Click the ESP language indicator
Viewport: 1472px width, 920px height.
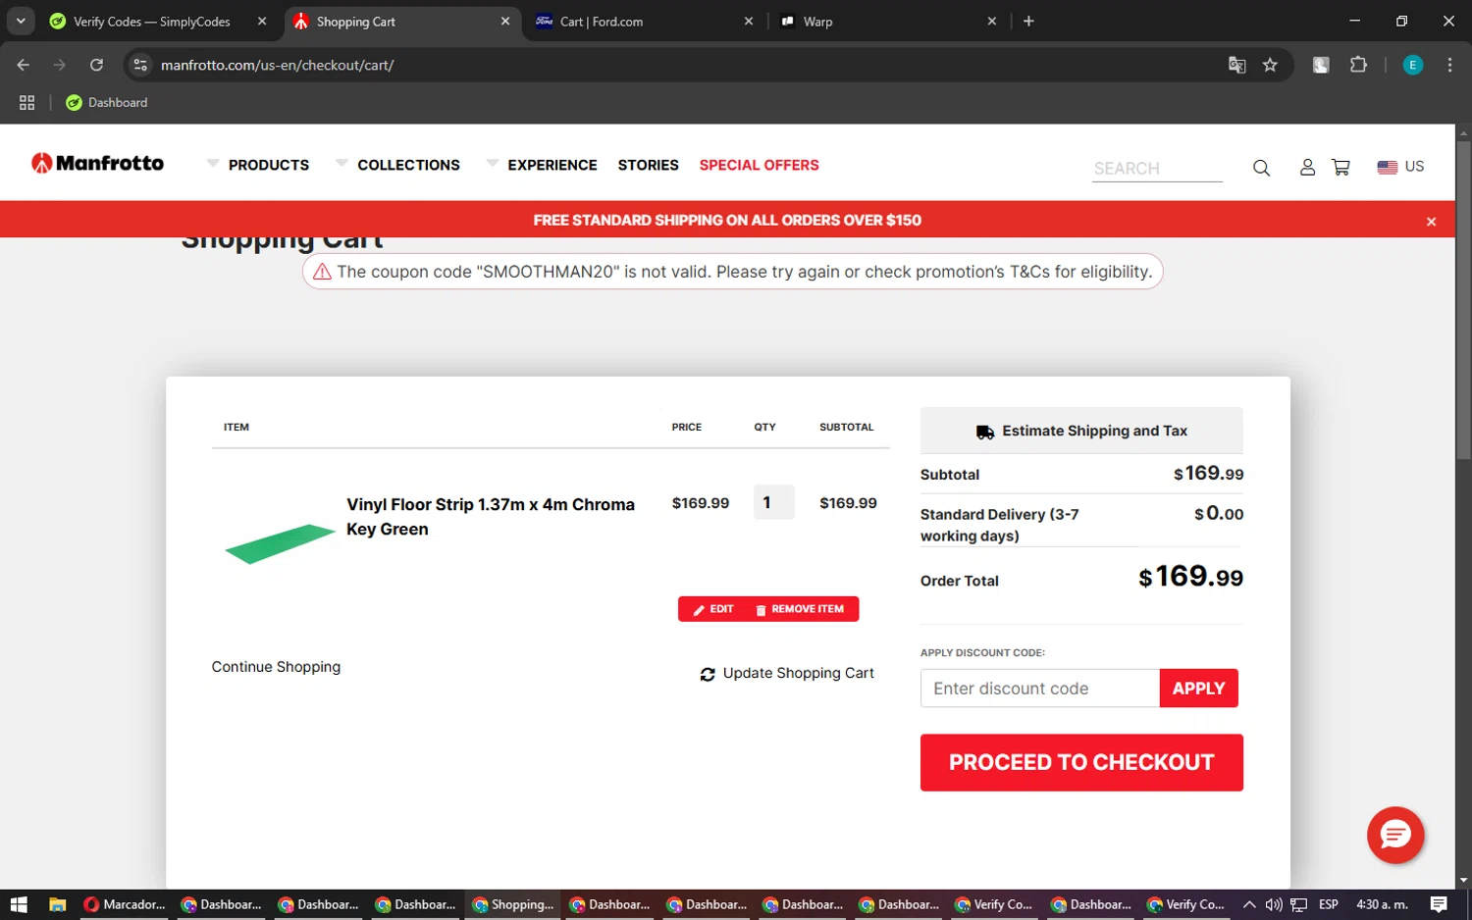pyautogui.click(x=1329, y=904)
